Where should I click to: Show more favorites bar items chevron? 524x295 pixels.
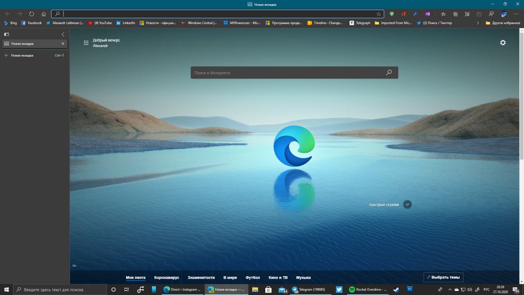(x=478, y=23)
